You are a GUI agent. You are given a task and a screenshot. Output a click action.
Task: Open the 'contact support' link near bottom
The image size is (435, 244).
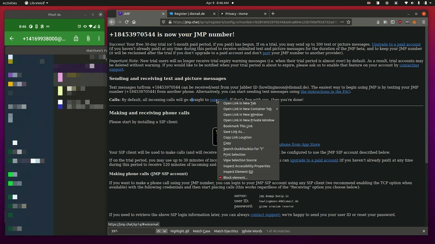coord(265,215)
